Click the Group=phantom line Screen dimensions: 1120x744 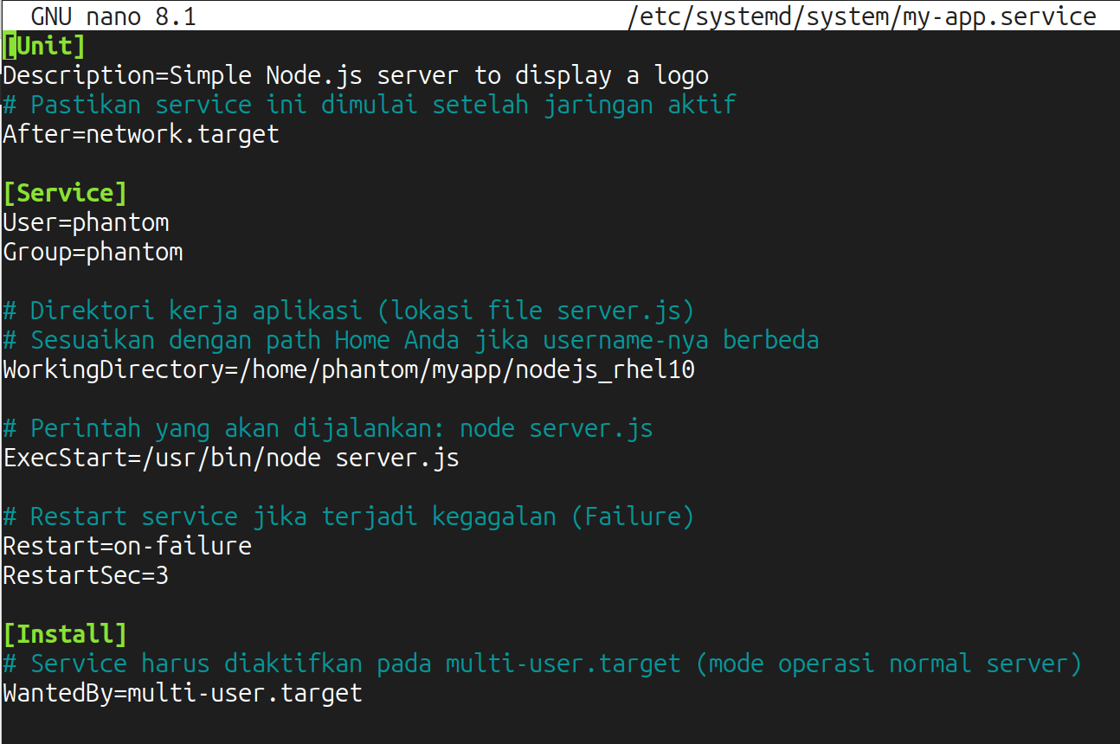(x=93, y=252)
